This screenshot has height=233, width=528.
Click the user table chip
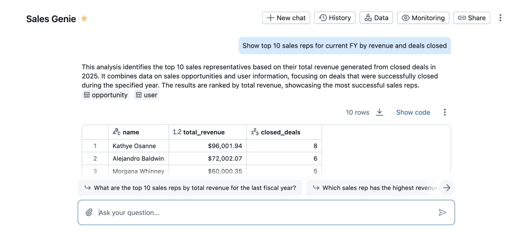coord(147,95)
